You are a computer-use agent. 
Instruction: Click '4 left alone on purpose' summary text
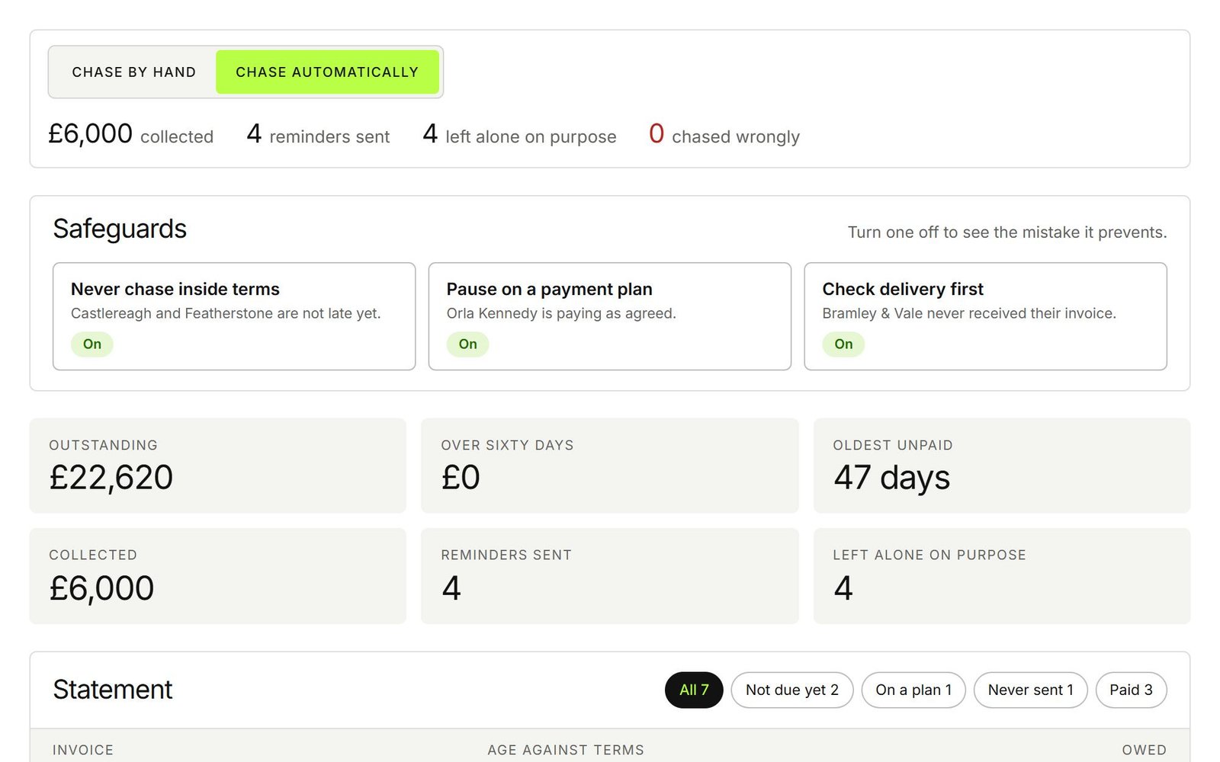pos(519,135)
